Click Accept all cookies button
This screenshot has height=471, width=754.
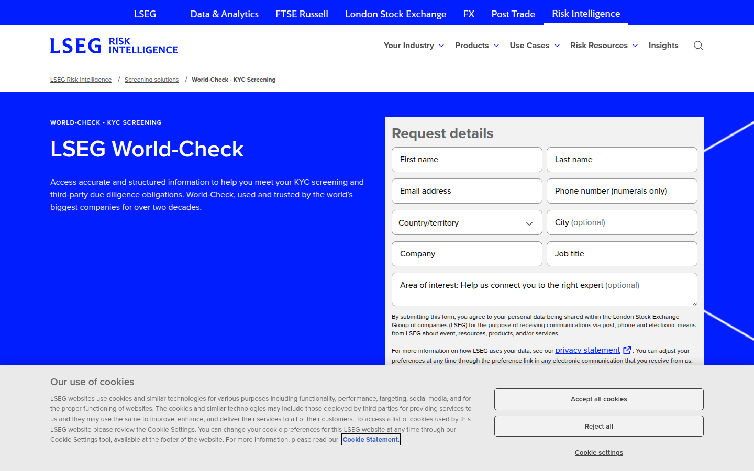pyautogui.click(x=599, y=399)
